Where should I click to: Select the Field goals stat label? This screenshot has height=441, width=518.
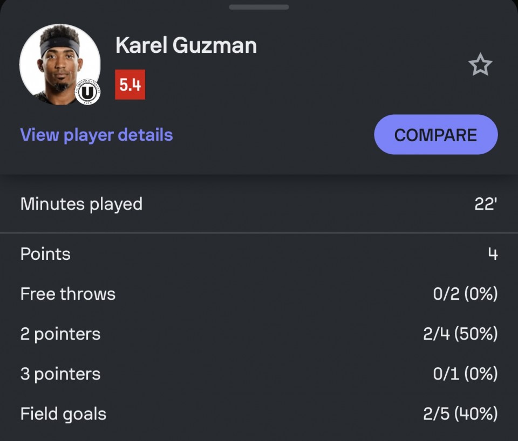63,414
